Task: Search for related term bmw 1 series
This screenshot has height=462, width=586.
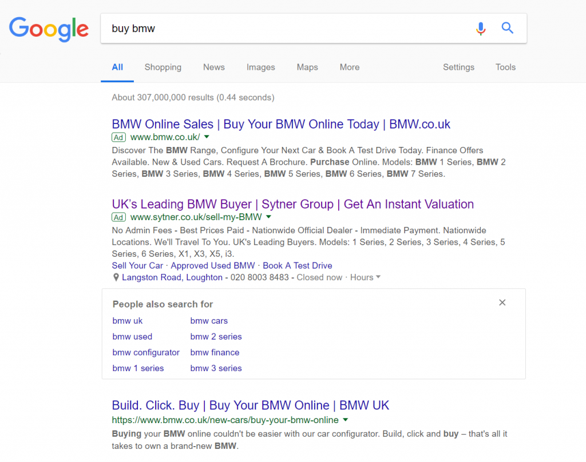Action: click(x=138, y=368)
